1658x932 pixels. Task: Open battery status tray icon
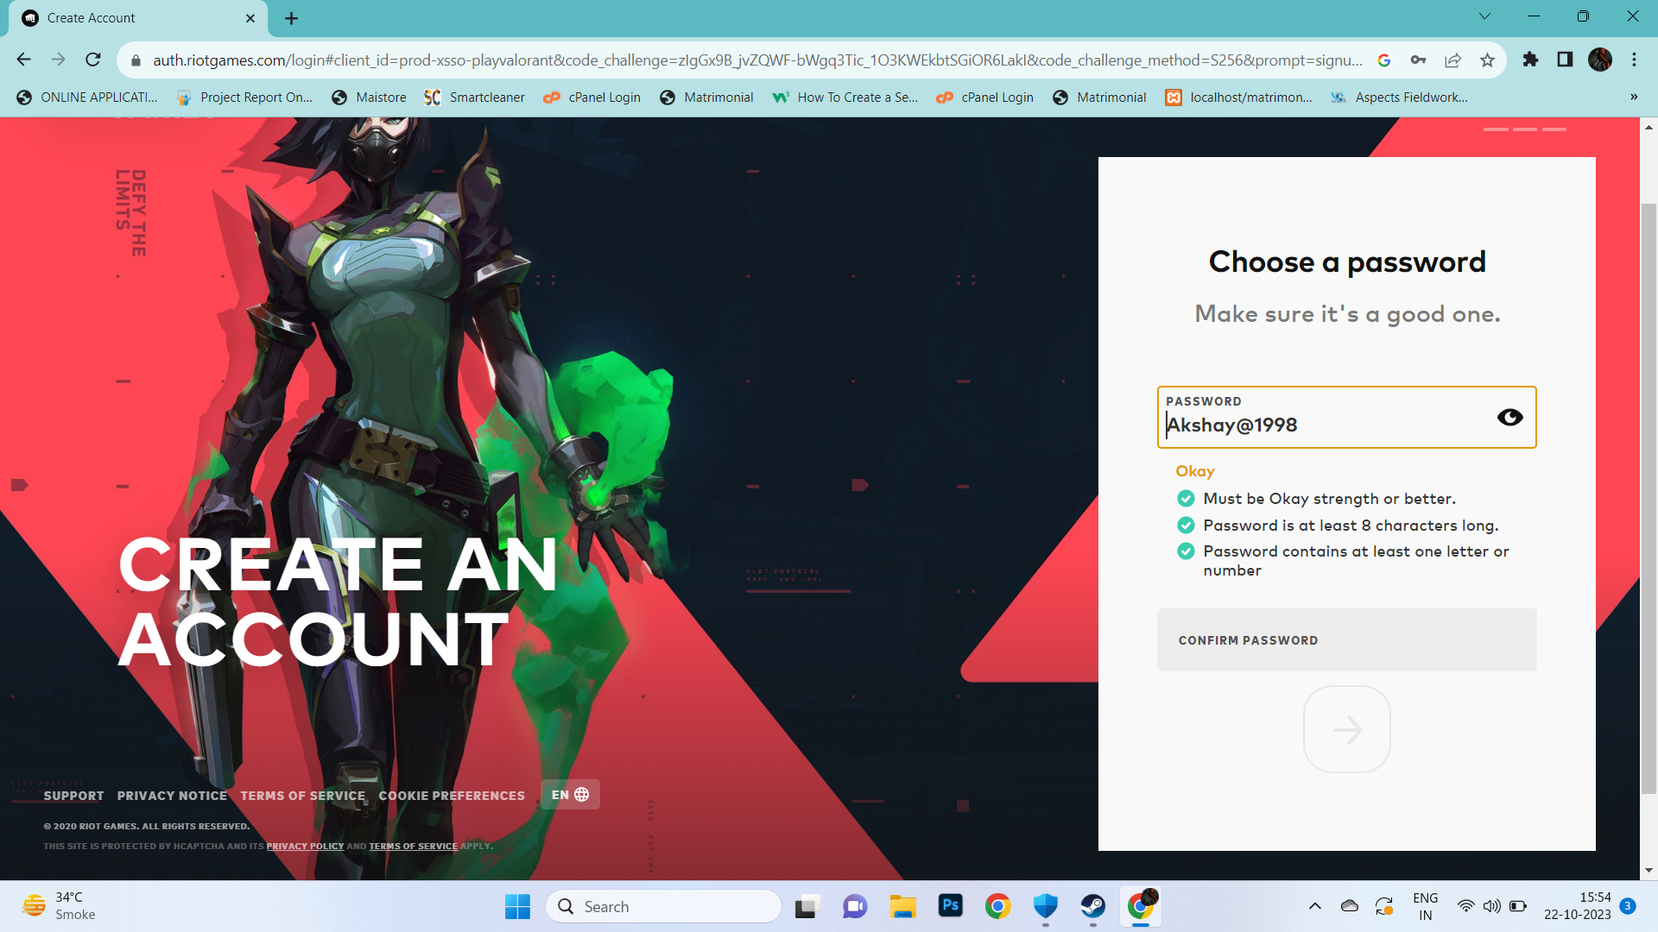pos(1518,906)
